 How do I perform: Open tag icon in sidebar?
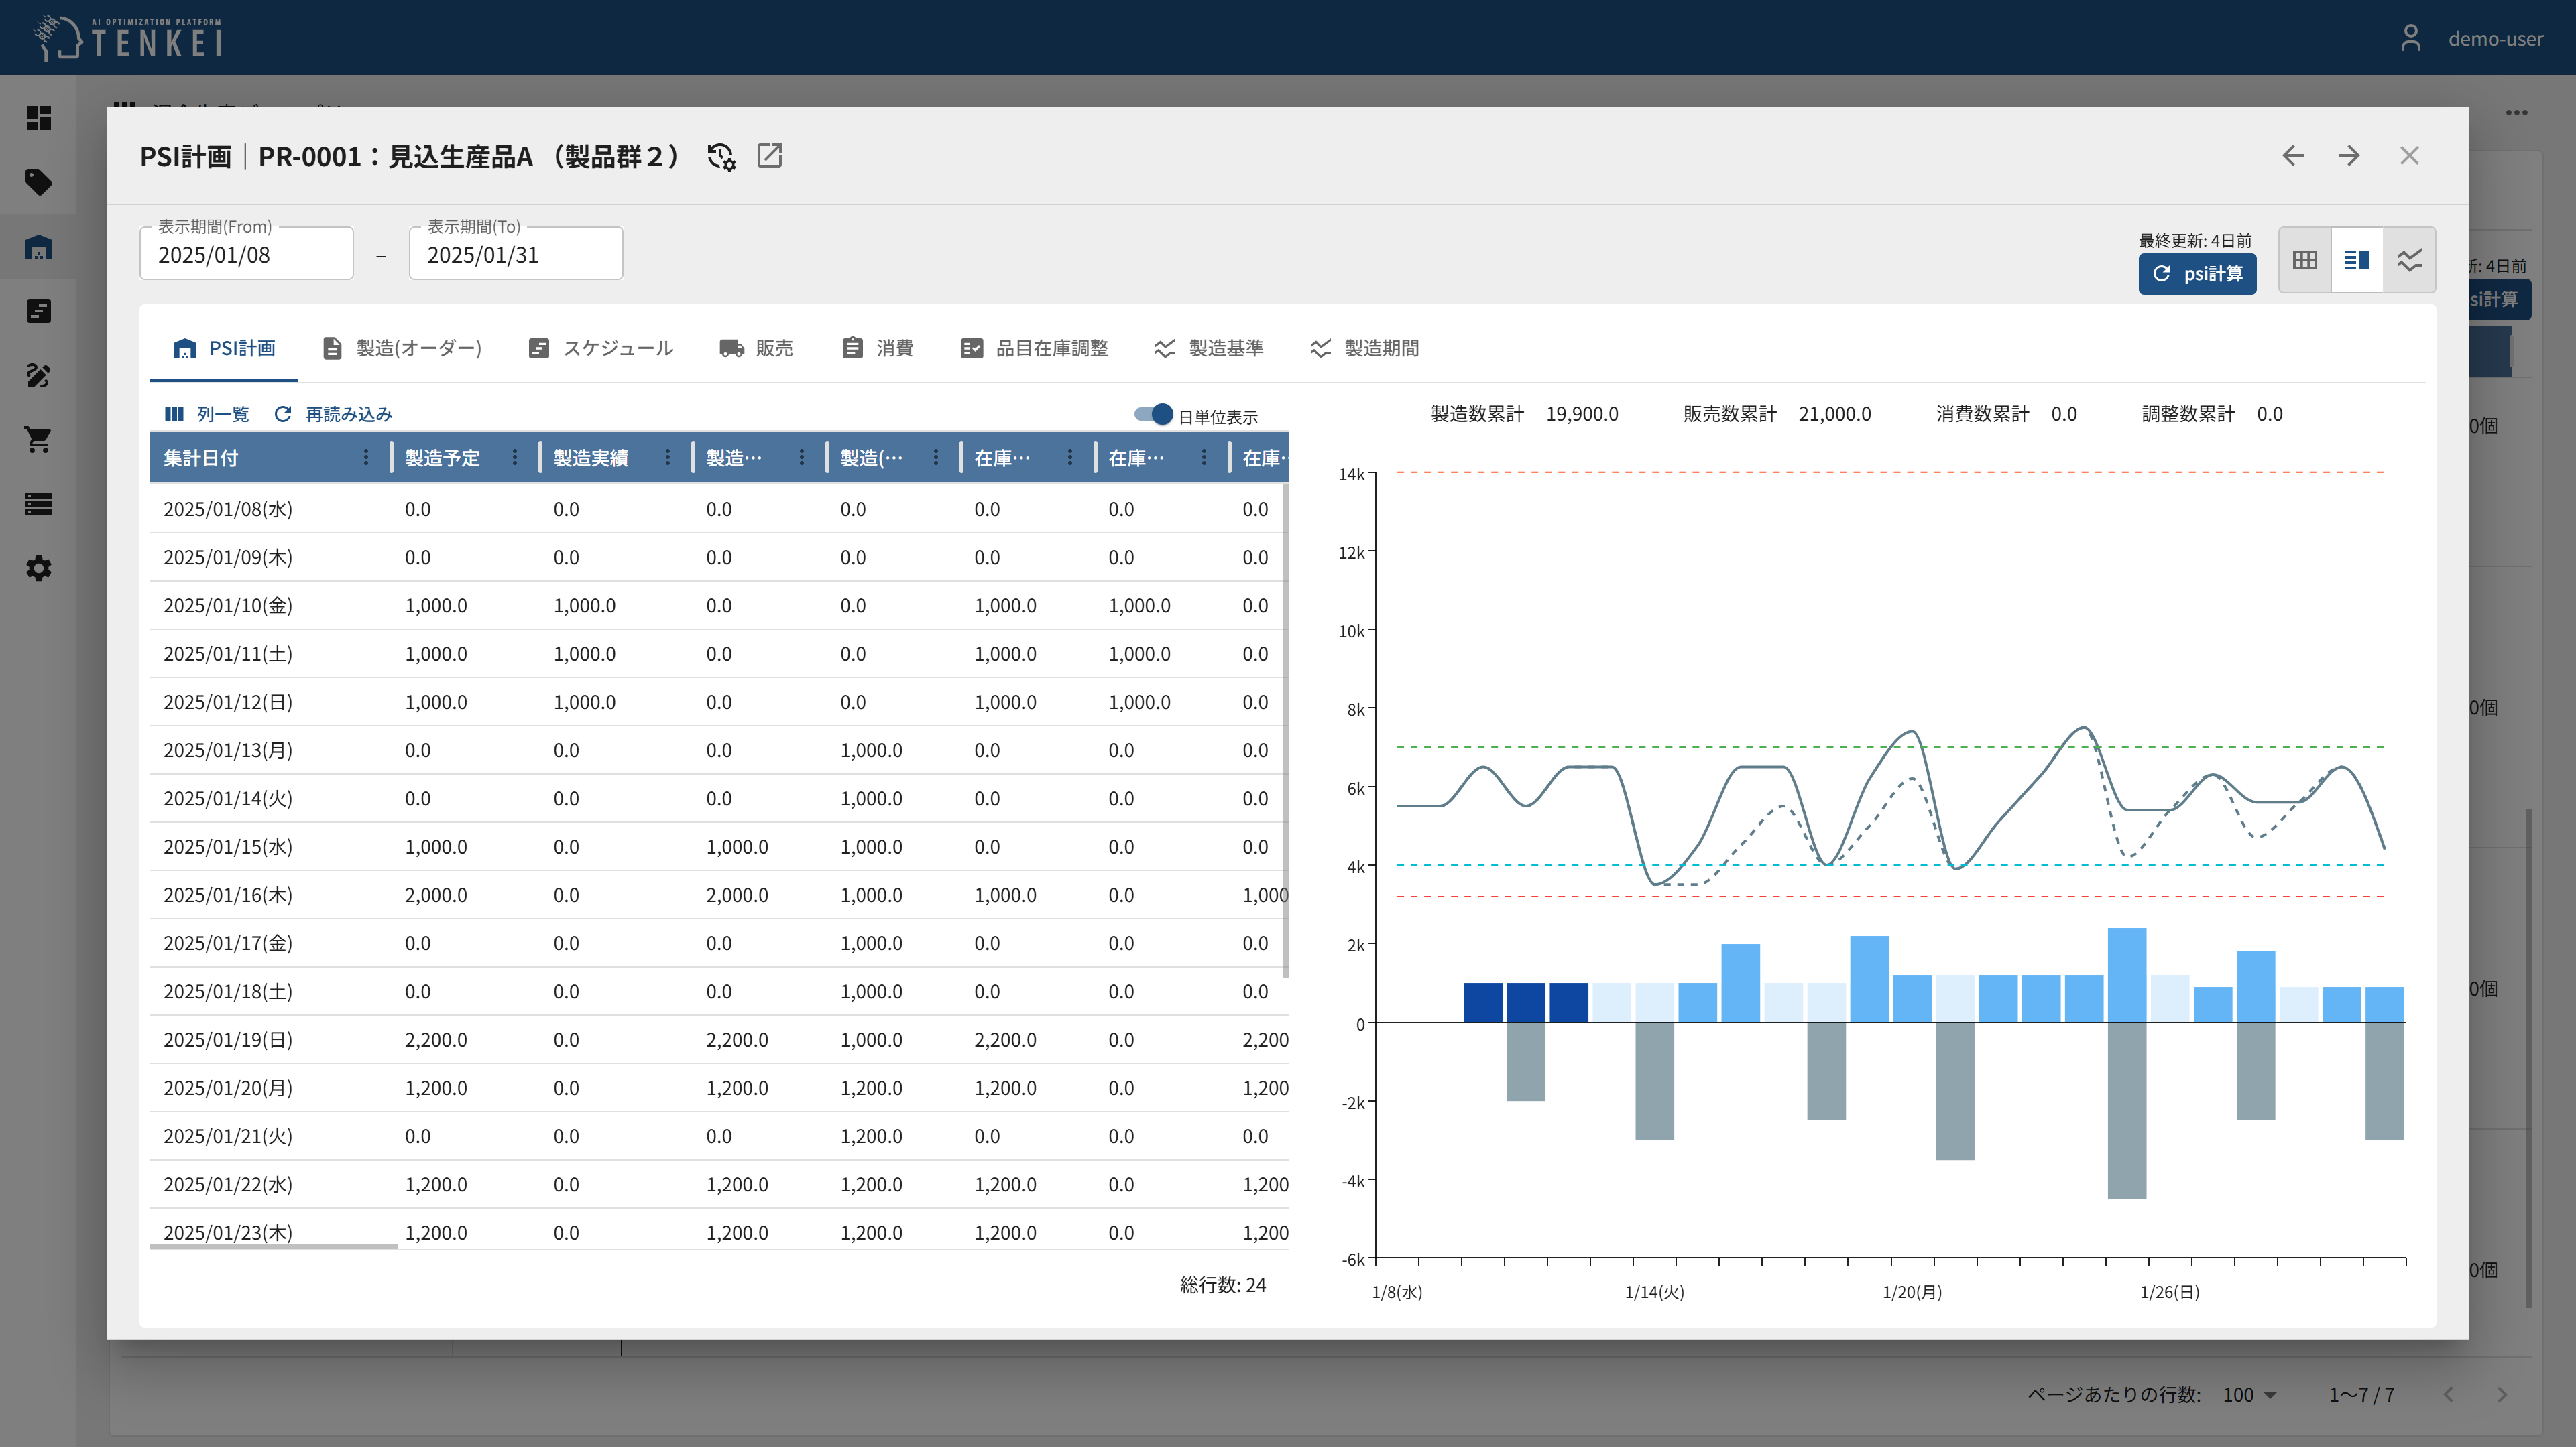38,182
